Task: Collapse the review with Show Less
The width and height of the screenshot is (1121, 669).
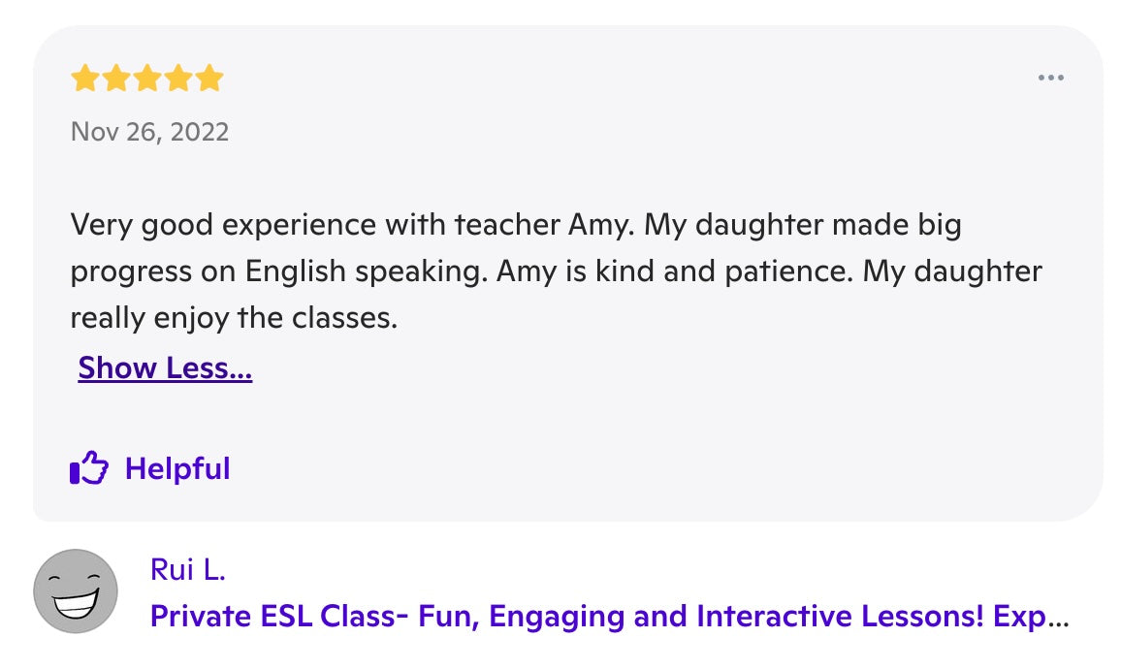Action: (x=165, y=368)
